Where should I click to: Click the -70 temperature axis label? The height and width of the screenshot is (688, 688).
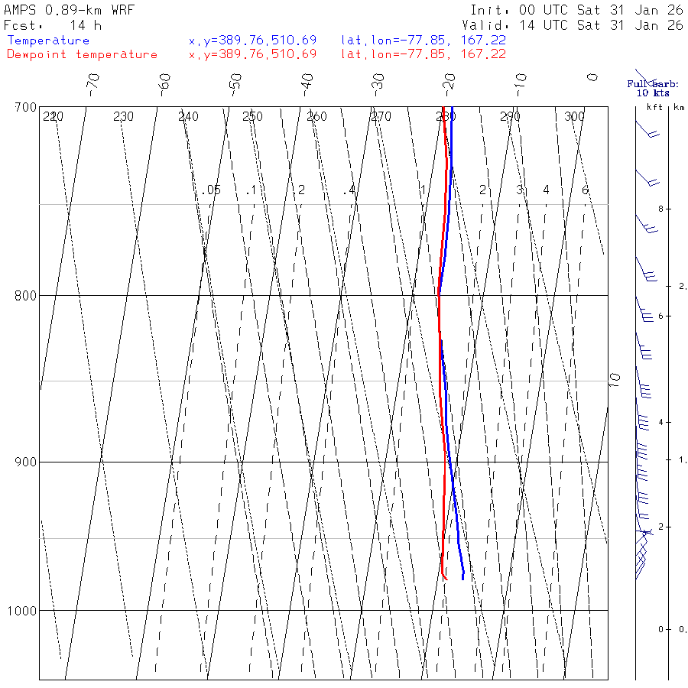click(x=93, y=85)
